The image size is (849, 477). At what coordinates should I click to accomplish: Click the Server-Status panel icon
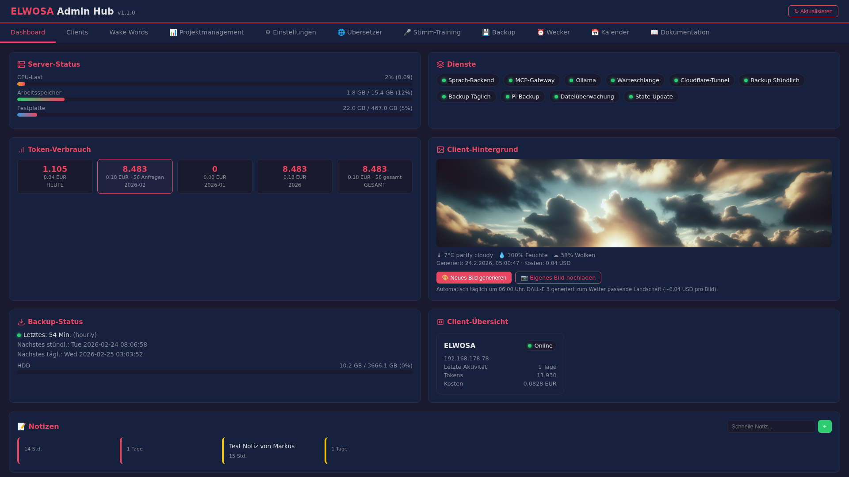pyautogui.click(x=21, y=64)
